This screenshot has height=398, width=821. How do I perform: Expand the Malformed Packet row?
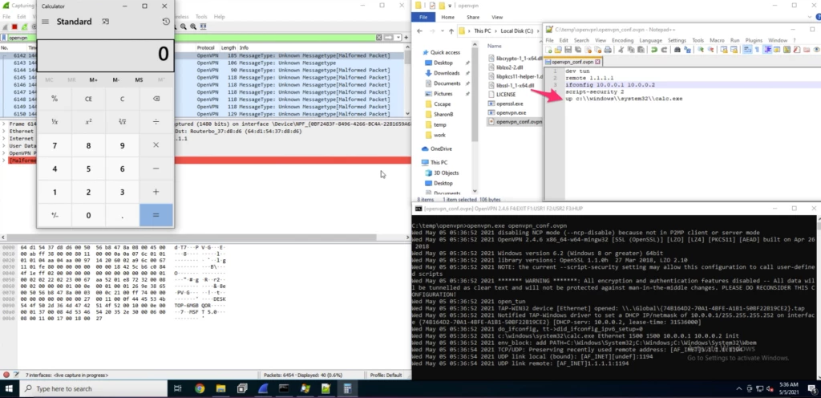click(x=3, y=160)
